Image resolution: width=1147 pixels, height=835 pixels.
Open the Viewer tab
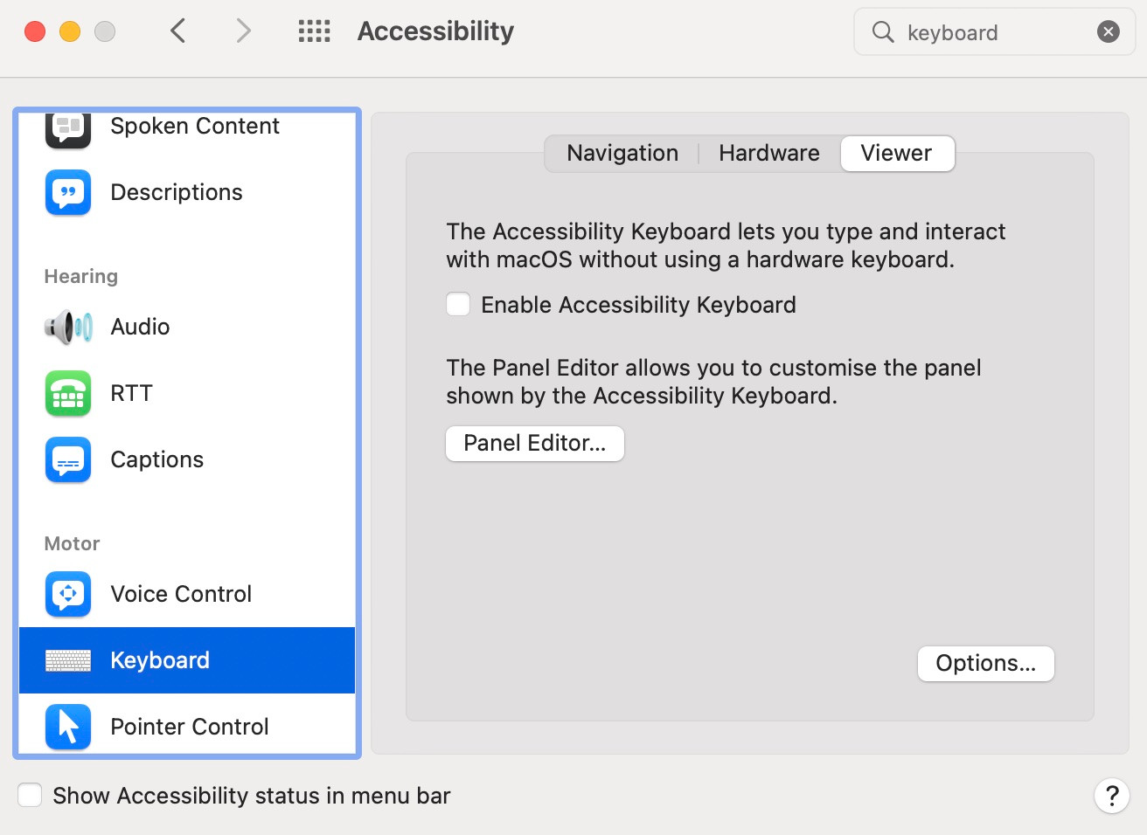click(897, 153)
